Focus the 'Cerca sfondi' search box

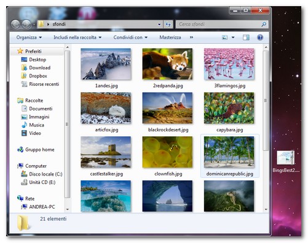(x=222, y=25)
